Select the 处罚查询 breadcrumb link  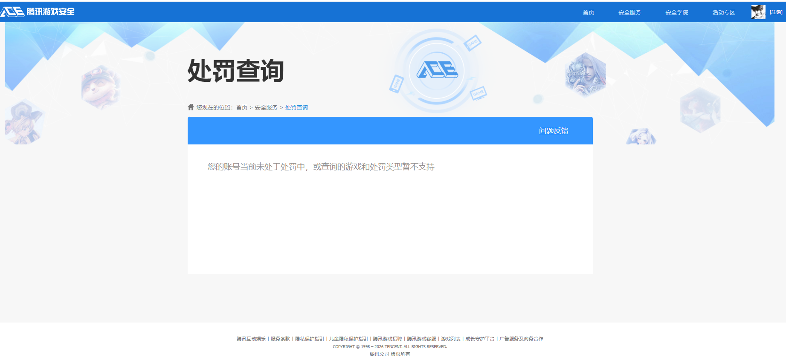pos(296,107)
